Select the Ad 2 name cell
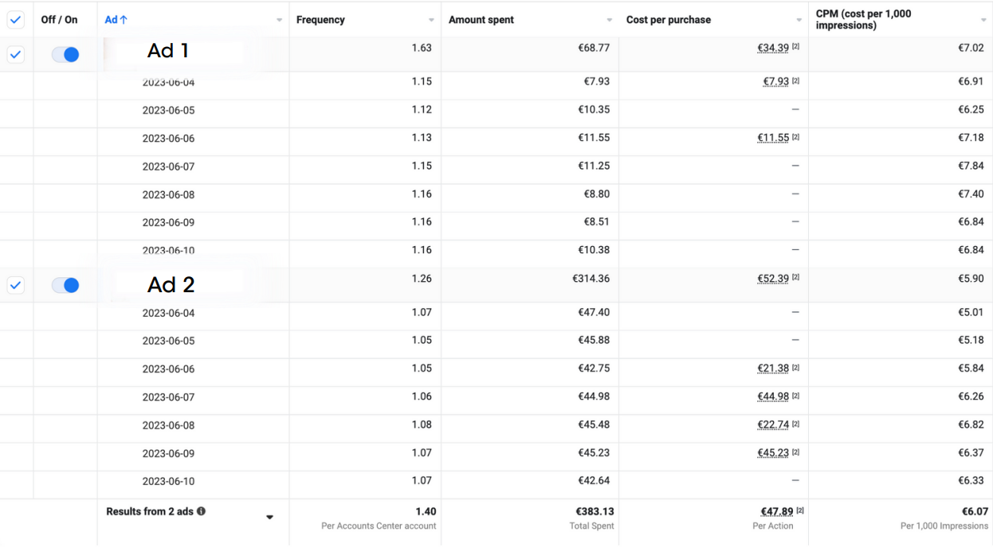 pos(193,285)
